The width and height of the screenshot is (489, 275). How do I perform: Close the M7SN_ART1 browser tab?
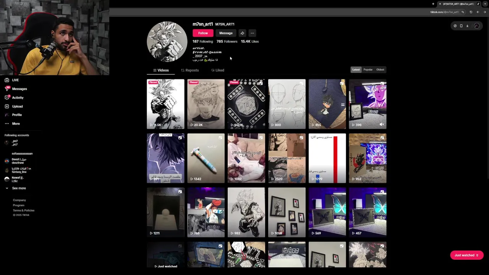[440, 4]
